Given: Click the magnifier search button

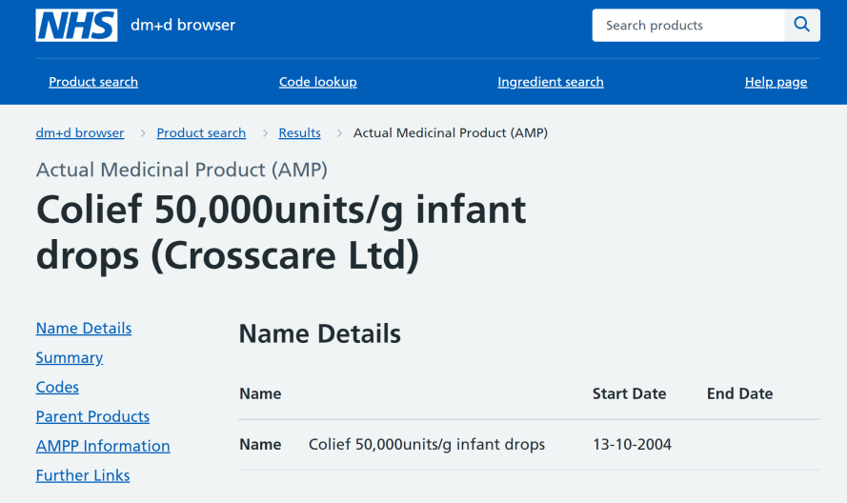Looking at the screenshot, I should [802, 25].
